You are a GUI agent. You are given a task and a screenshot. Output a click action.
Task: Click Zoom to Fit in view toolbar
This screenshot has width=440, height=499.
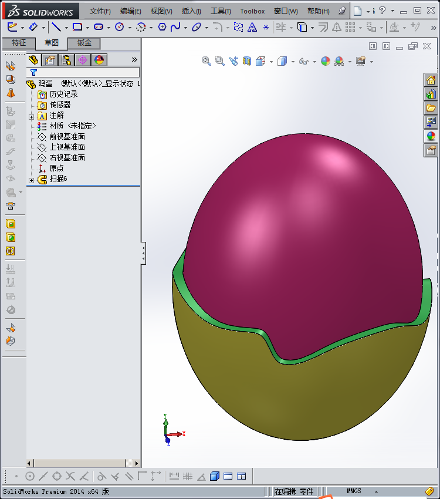(207, 61)
